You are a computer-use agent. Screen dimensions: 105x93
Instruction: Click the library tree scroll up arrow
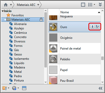point(46,10)
